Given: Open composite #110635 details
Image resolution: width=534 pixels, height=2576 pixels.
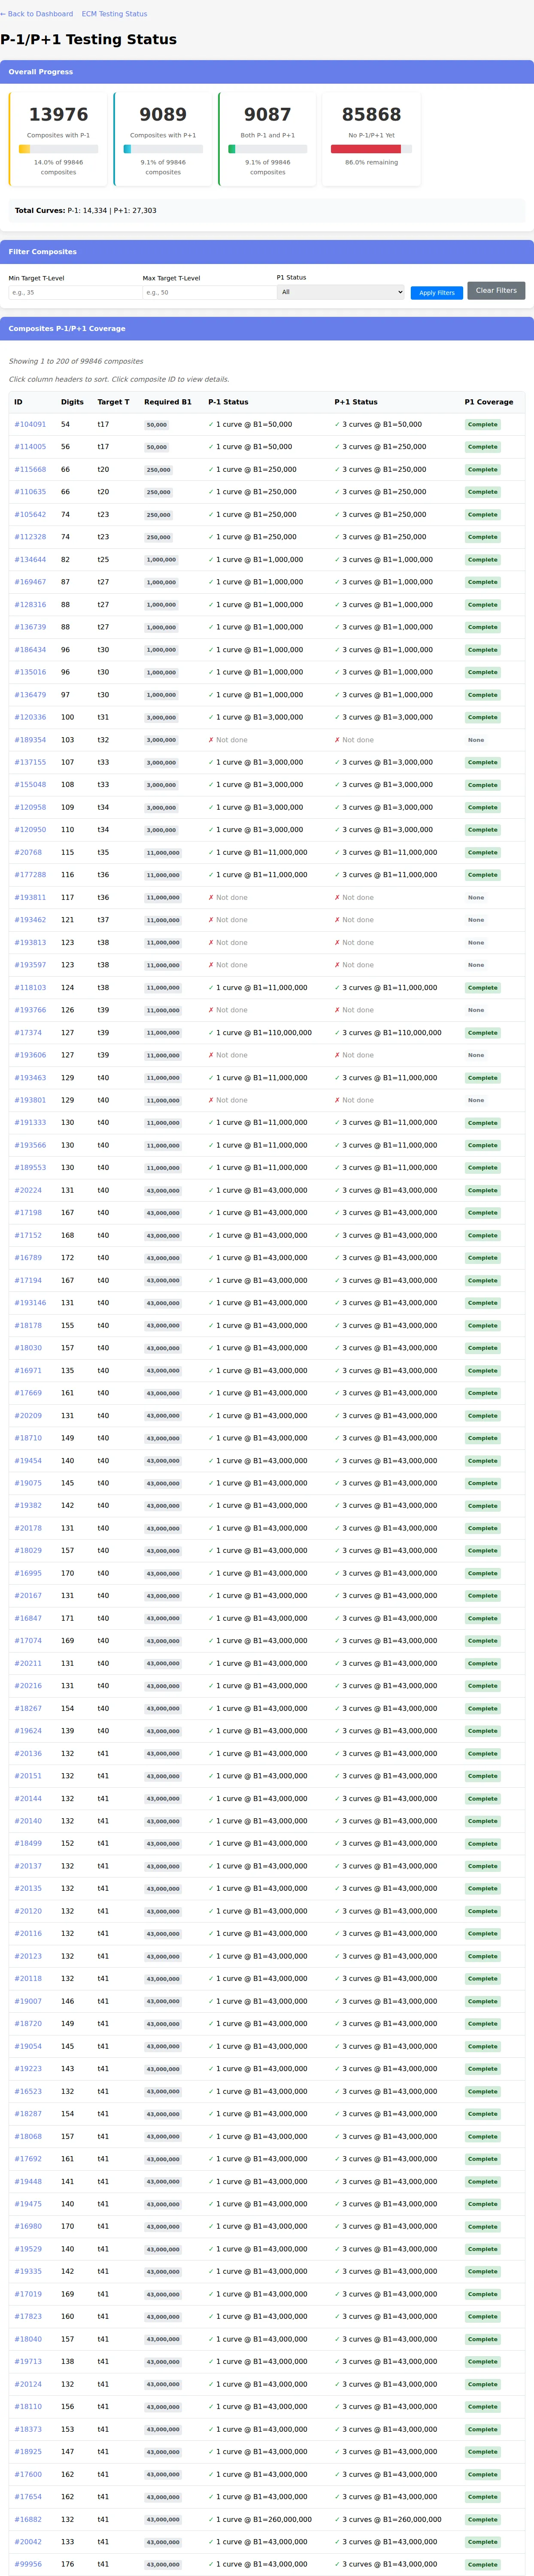Looking at the screenshot, I should (30, 492).
